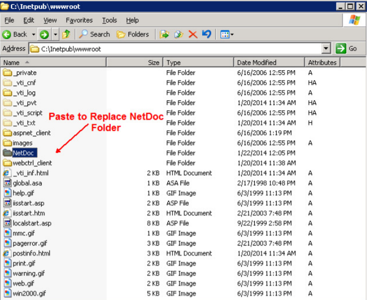This screenshot has height=300, width=367.
Task: Select the _vti_txt folder icon
Action: tap(7, 123)
